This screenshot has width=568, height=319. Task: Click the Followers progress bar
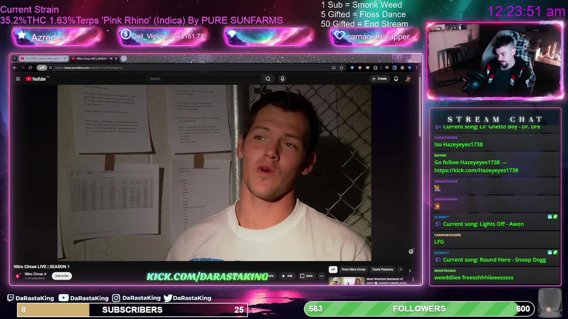[x=419, y=309]
